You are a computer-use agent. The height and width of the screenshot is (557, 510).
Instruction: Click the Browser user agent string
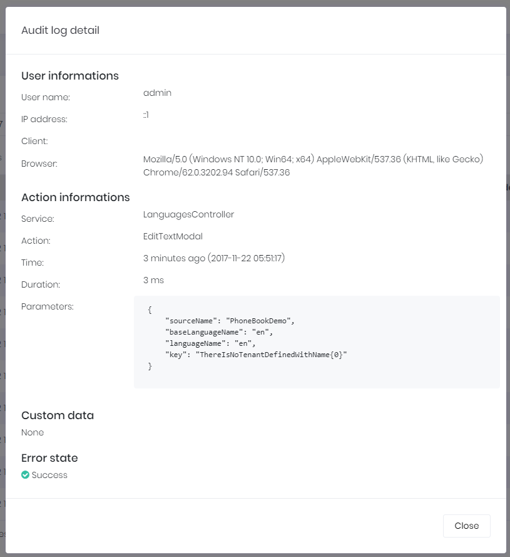(313, 165)
